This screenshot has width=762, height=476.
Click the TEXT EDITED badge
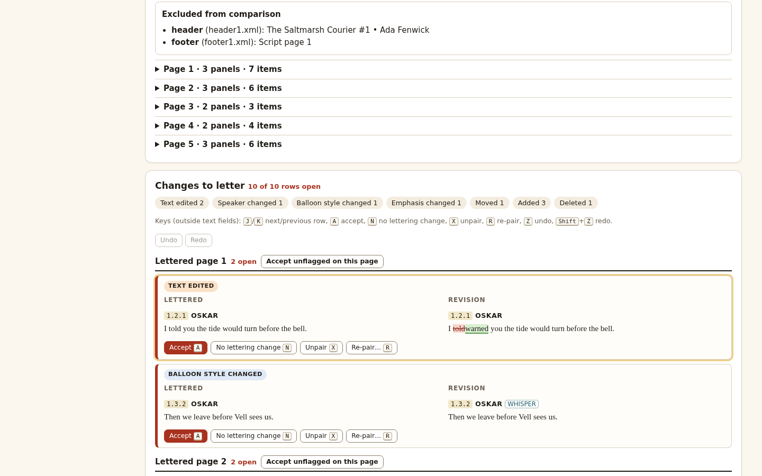[x=191, y=286]
